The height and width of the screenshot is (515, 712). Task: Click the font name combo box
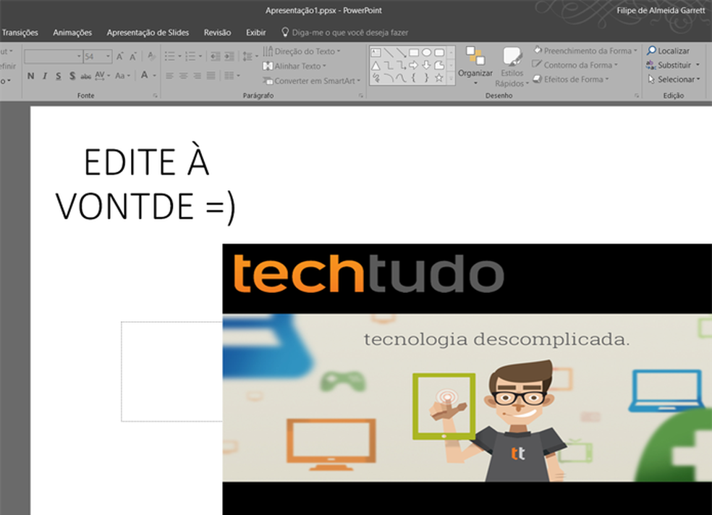[53, 56]
